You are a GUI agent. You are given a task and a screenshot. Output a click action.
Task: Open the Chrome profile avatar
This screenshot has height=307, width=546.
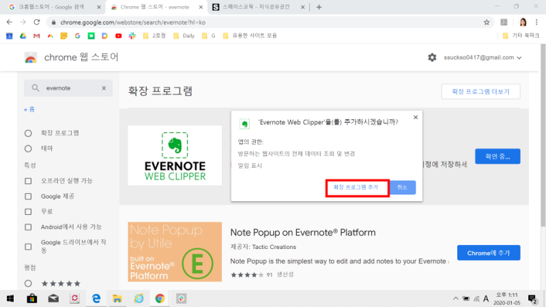click(x=523, y=23)
